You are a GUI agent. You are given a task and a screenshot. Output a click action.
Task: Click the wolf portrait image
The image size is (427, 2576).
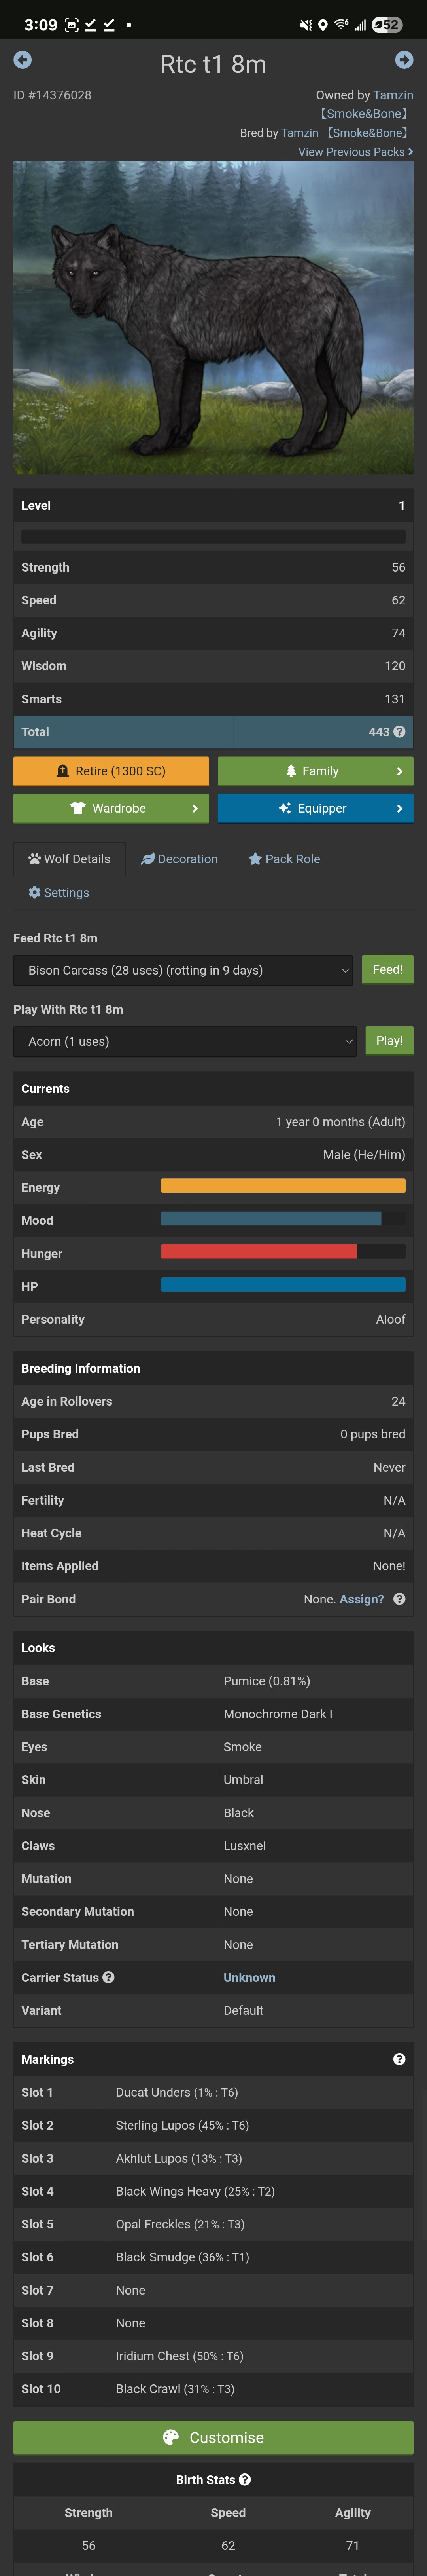[x=213, y=318]
